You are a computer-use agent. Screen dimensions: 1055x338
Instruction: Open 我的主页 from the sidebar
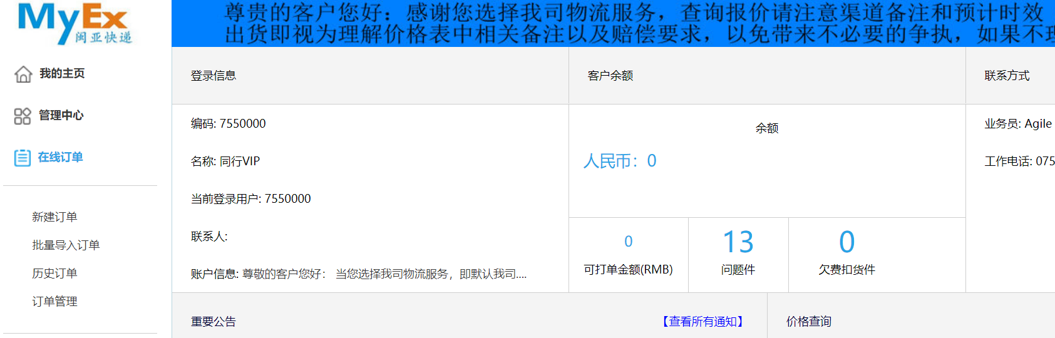pos(62,74)
